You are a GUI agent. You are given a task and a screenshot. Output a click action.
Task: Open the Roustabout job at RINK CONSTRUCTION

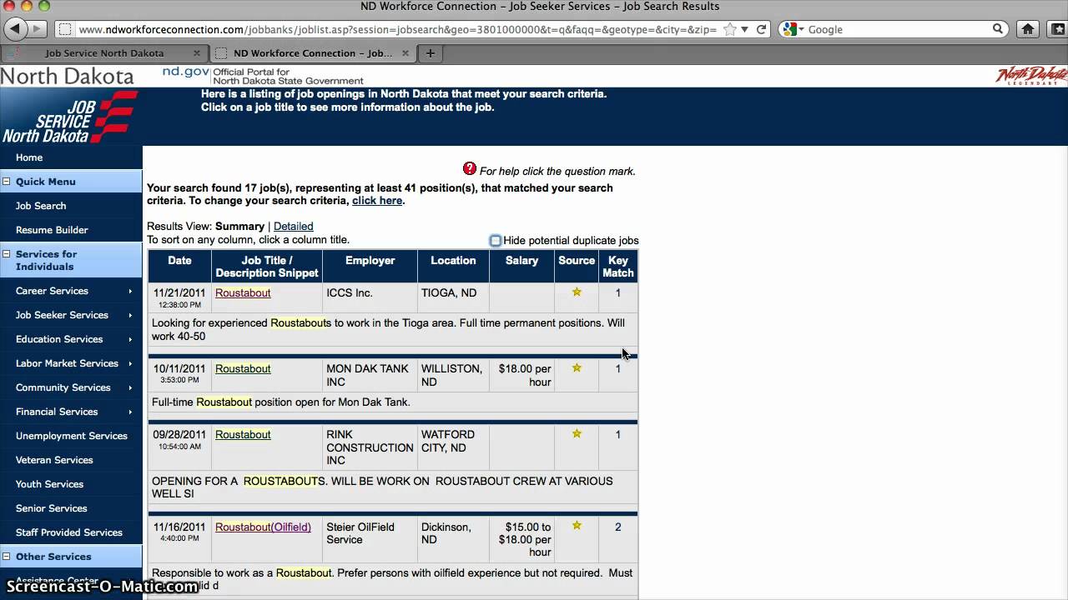click(x=243, y=434)
